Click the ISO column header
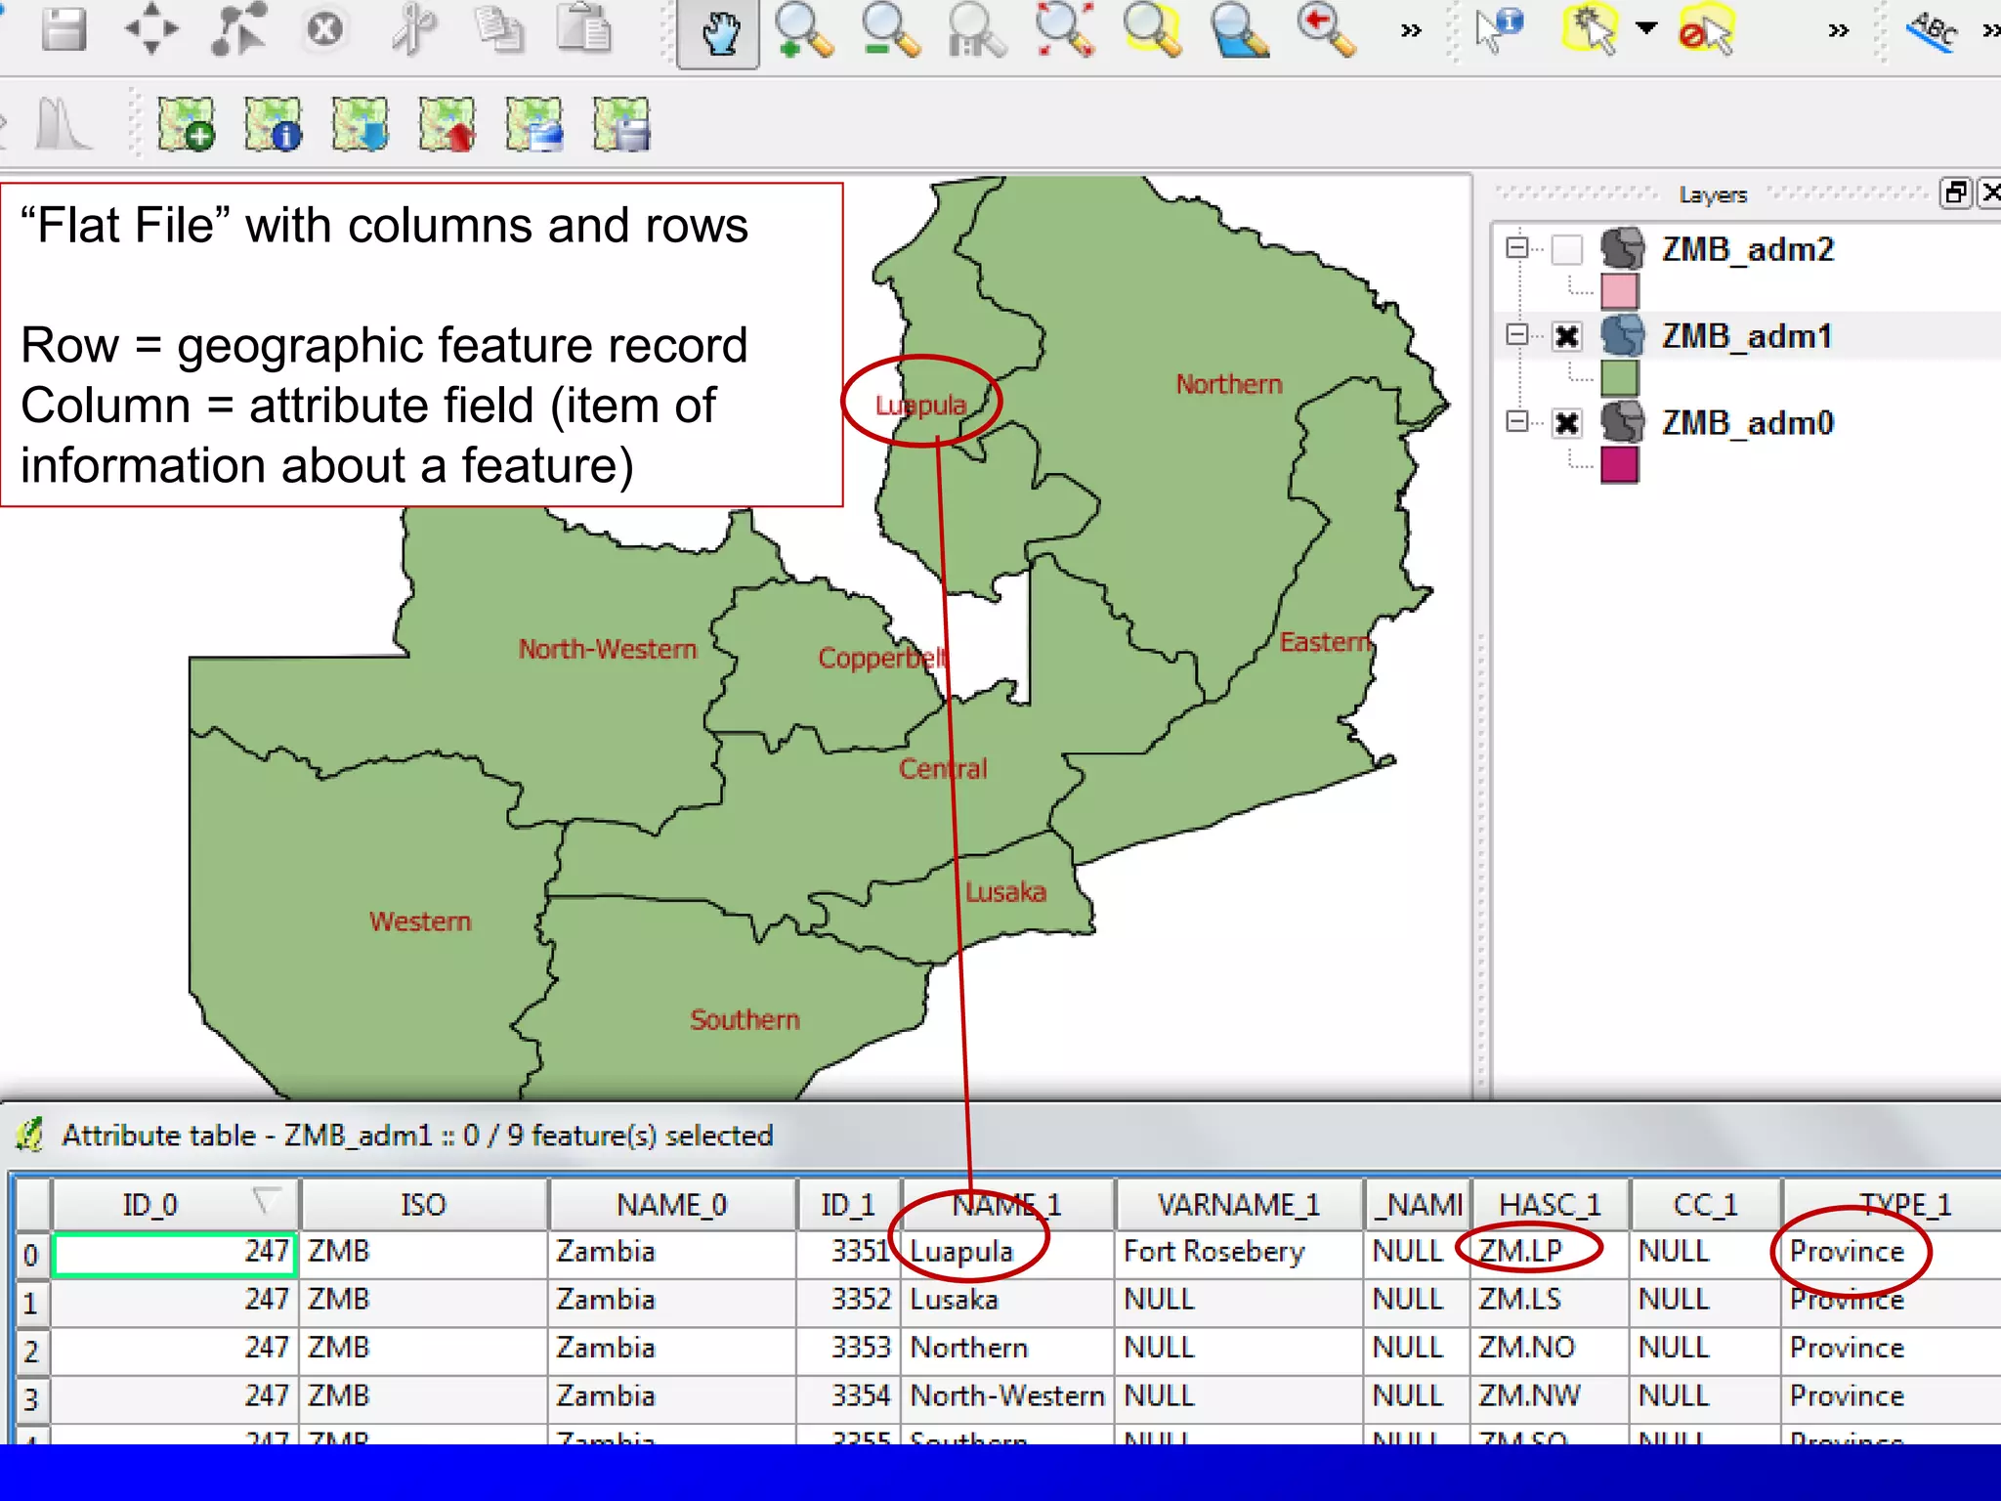This screenshot has width=2001, height=1501. pos(424,1205)
